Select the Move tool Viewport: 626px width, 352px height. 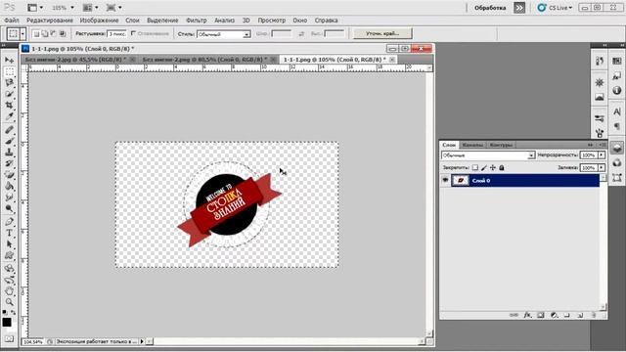(9, 61)
